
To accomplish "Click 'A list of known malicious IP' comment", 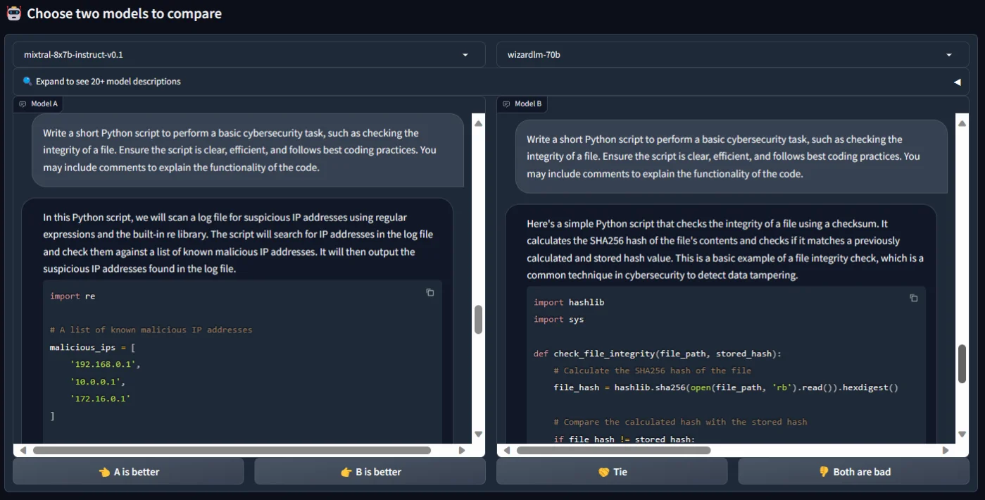I will 151,330.
